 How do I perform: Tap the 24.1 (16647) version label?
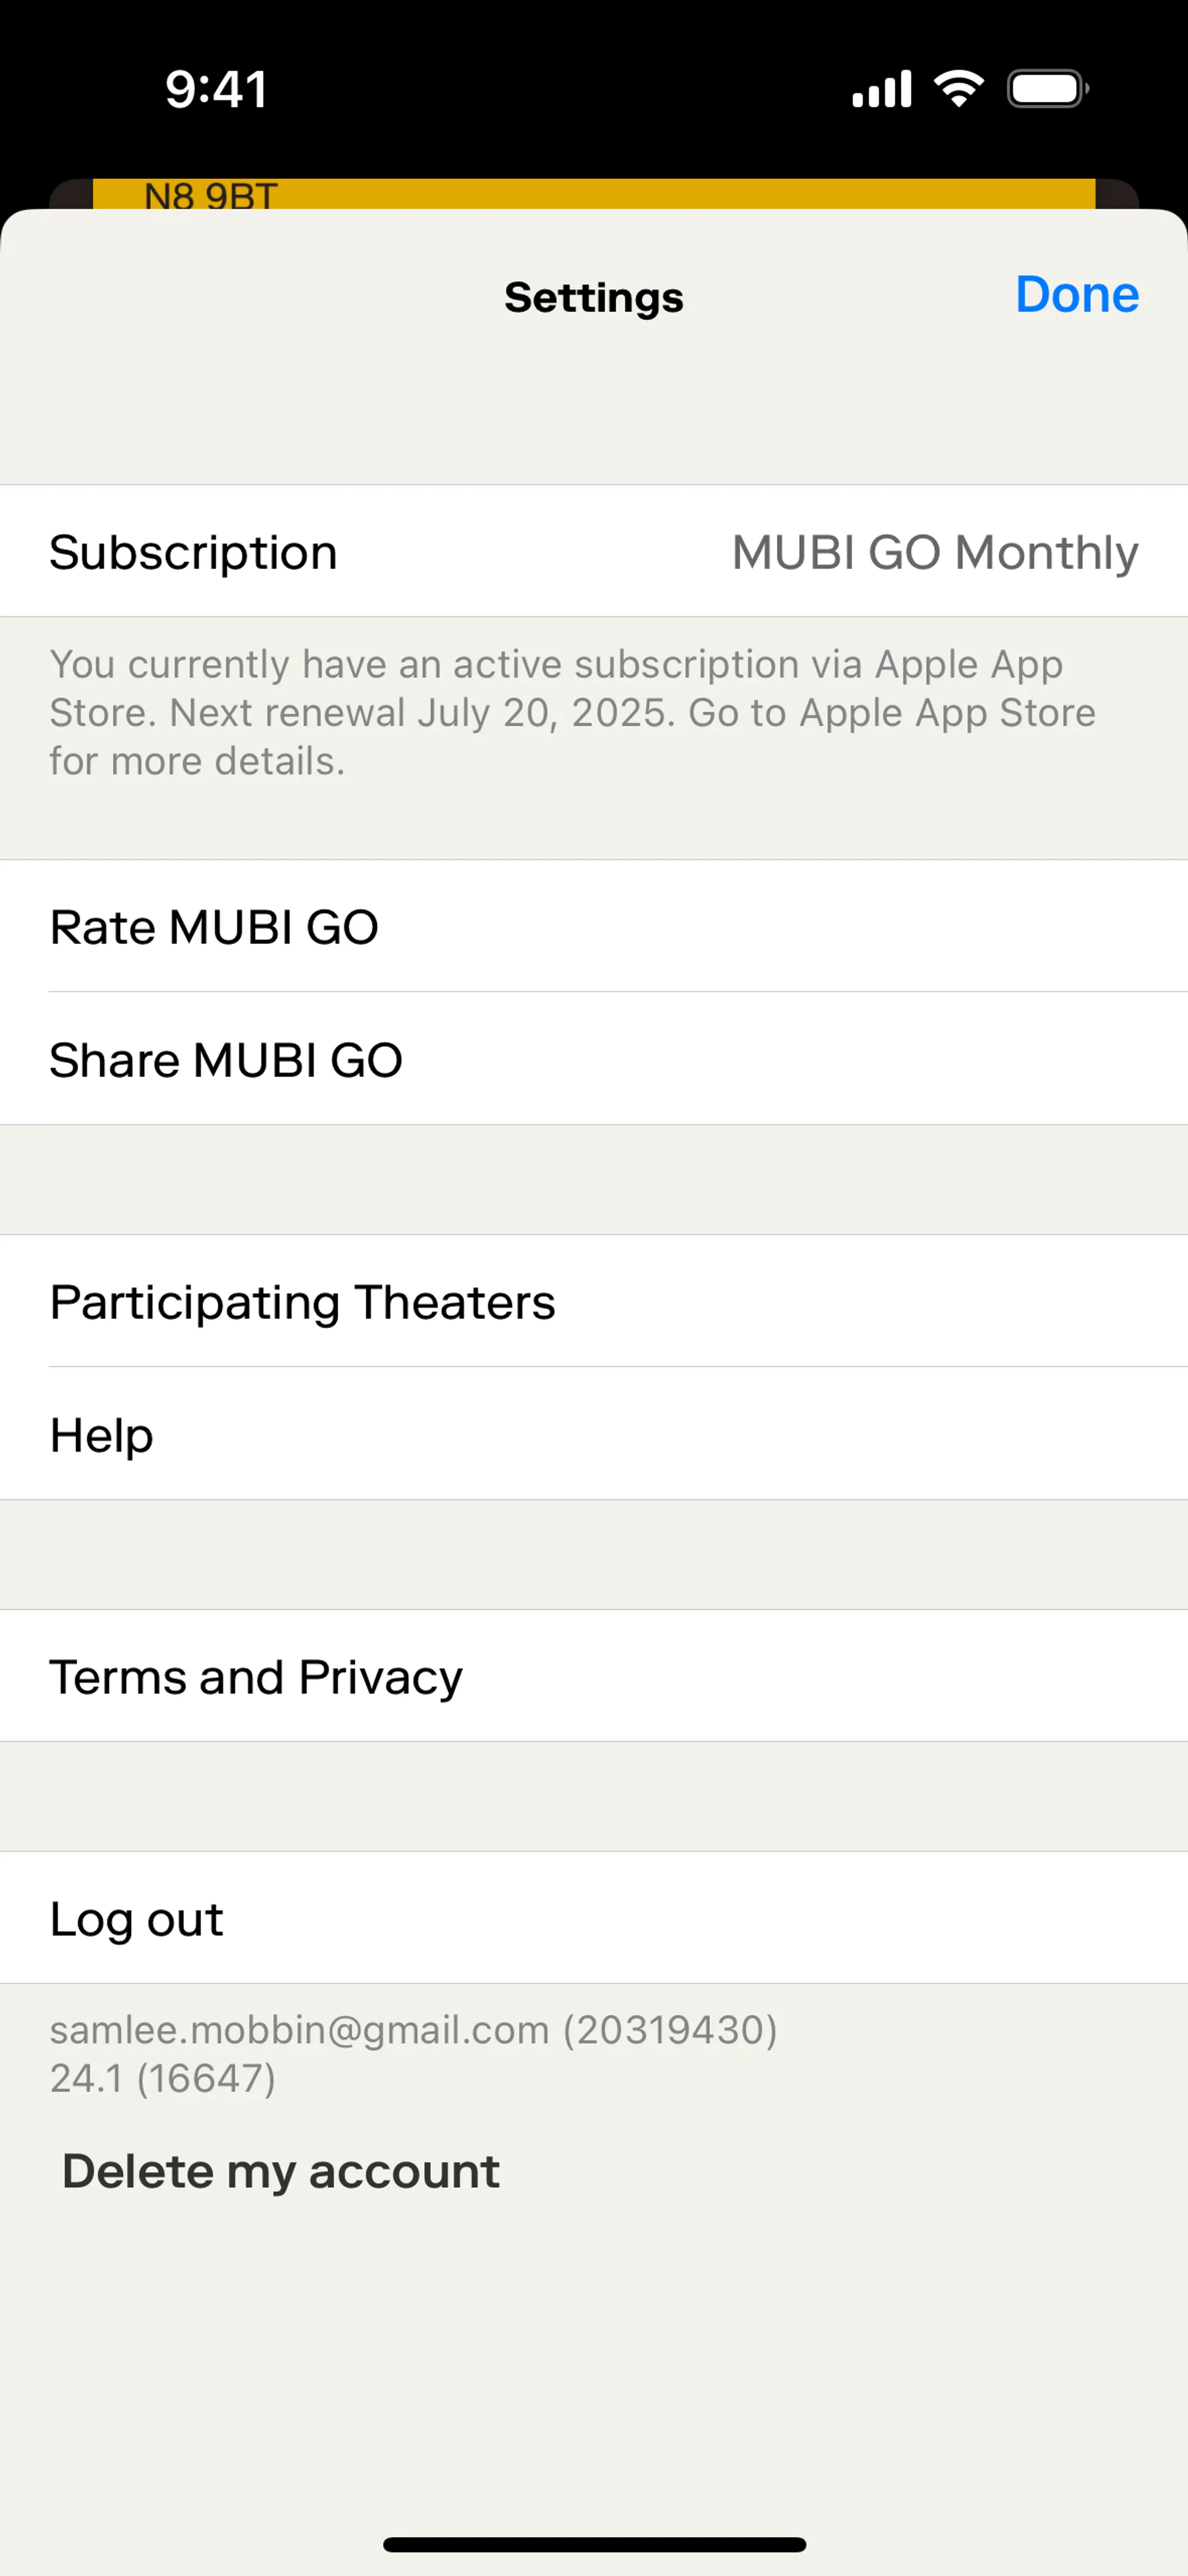(x=162, y=2078)
